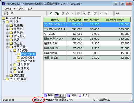Collapse the PCソフト folder node
Image resolution: width=134 pixels, height=103 pixels.
11,51
